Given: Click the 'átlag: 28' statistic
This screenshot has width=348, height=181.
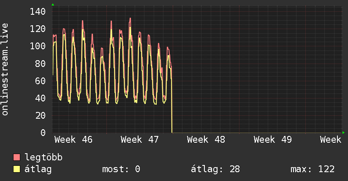Looking at the screenshot, I should tap(215, 169).
